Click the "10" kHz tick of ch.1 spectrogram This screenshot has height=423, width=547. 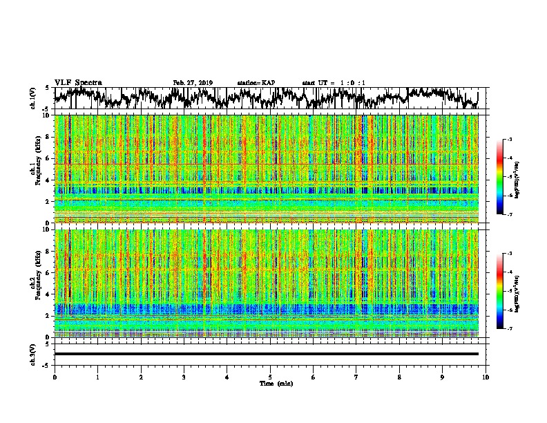click(x=47, y=115)
